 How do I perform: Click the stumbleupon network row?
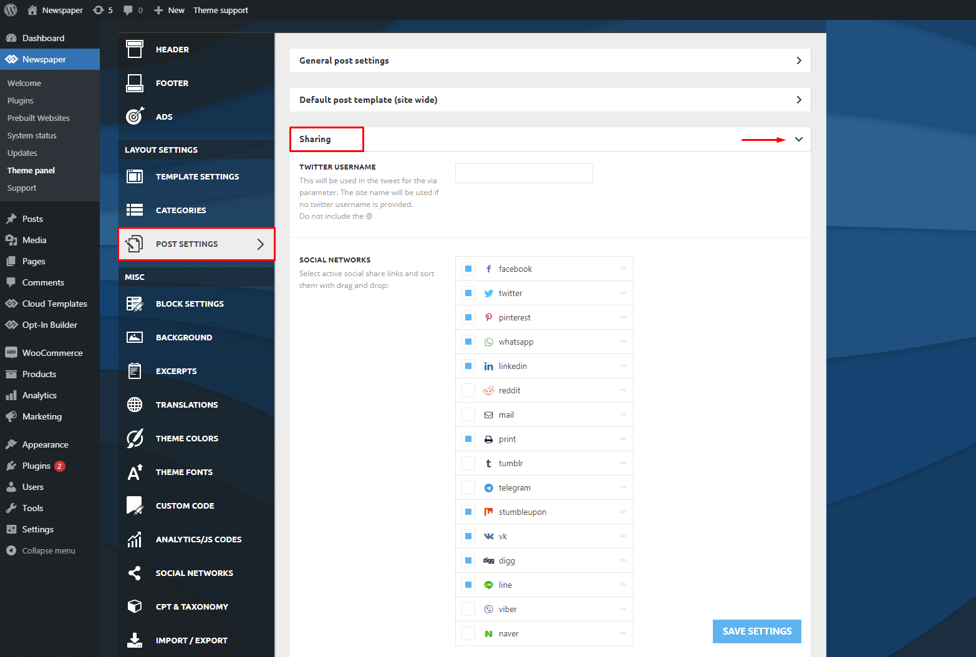pos(544,512)
